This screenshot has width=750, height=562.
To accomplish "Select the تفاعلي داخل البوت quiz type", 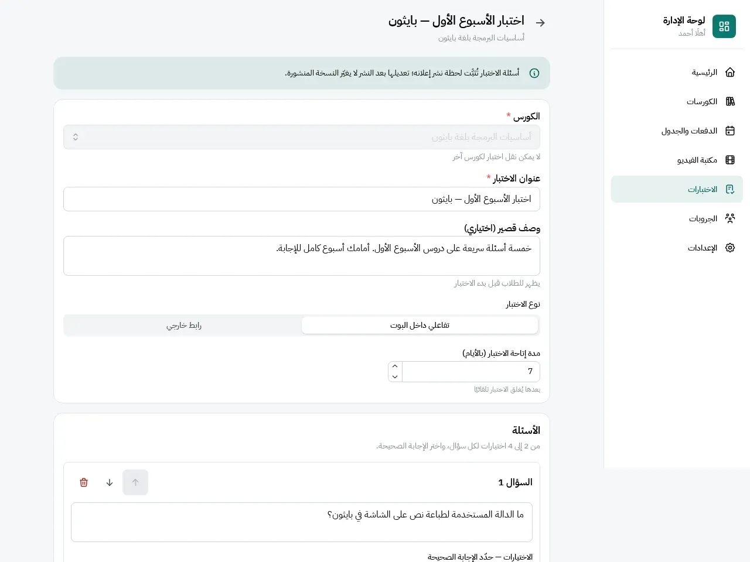I will [420, 325].
